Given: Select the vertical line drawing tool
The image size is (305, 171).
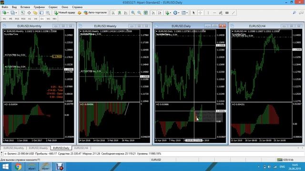Looking at the screenshot, I should [208, 13].
